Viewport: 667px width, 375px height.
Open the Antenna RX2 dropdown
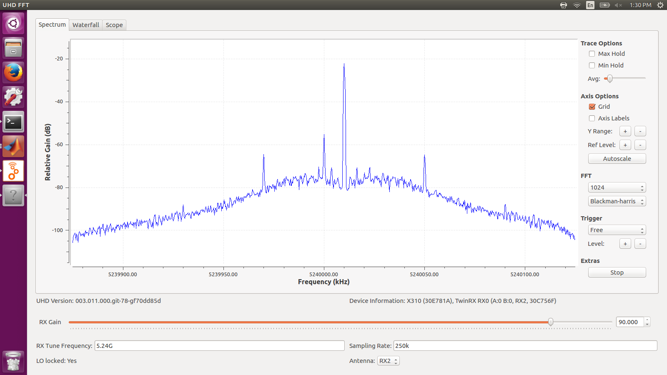pos(388,361)
